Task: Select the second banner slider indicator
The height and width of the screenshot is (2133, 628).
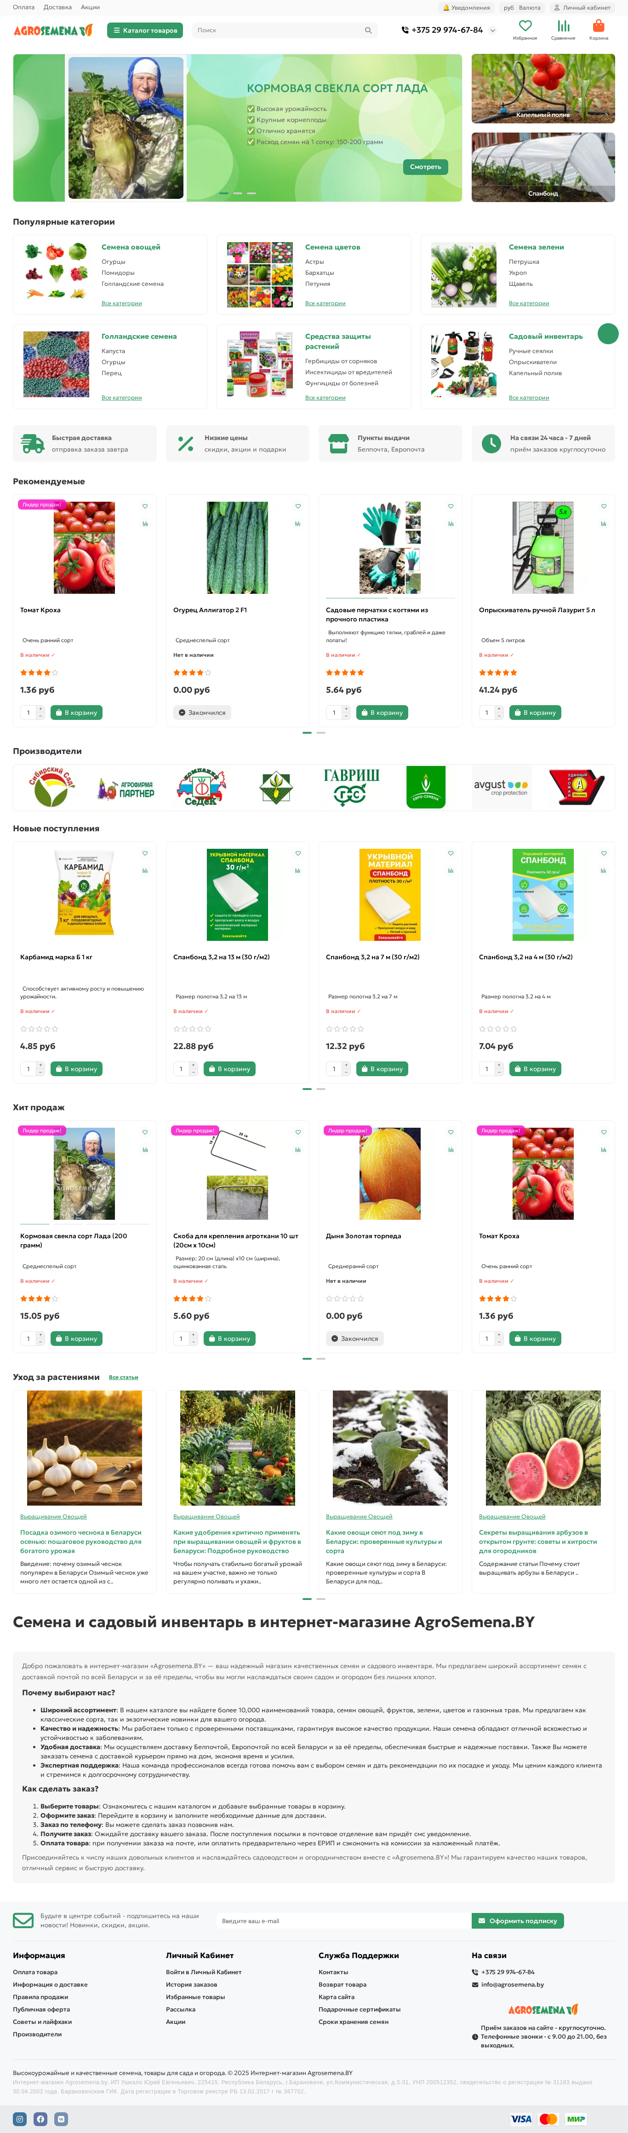Action: pos(238,193)
